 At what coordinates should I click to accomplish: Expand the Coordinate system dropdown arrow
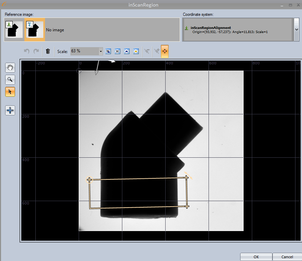[297, 30]
